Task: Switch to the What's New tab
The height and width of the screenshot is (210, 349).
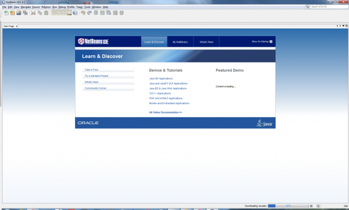Action: 206,42
